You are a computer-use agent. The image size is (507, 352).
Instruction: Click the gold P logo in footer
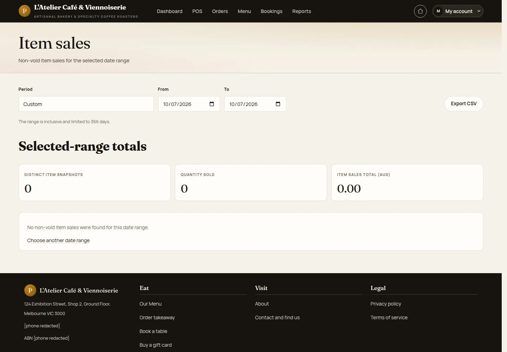click(30, 290)
